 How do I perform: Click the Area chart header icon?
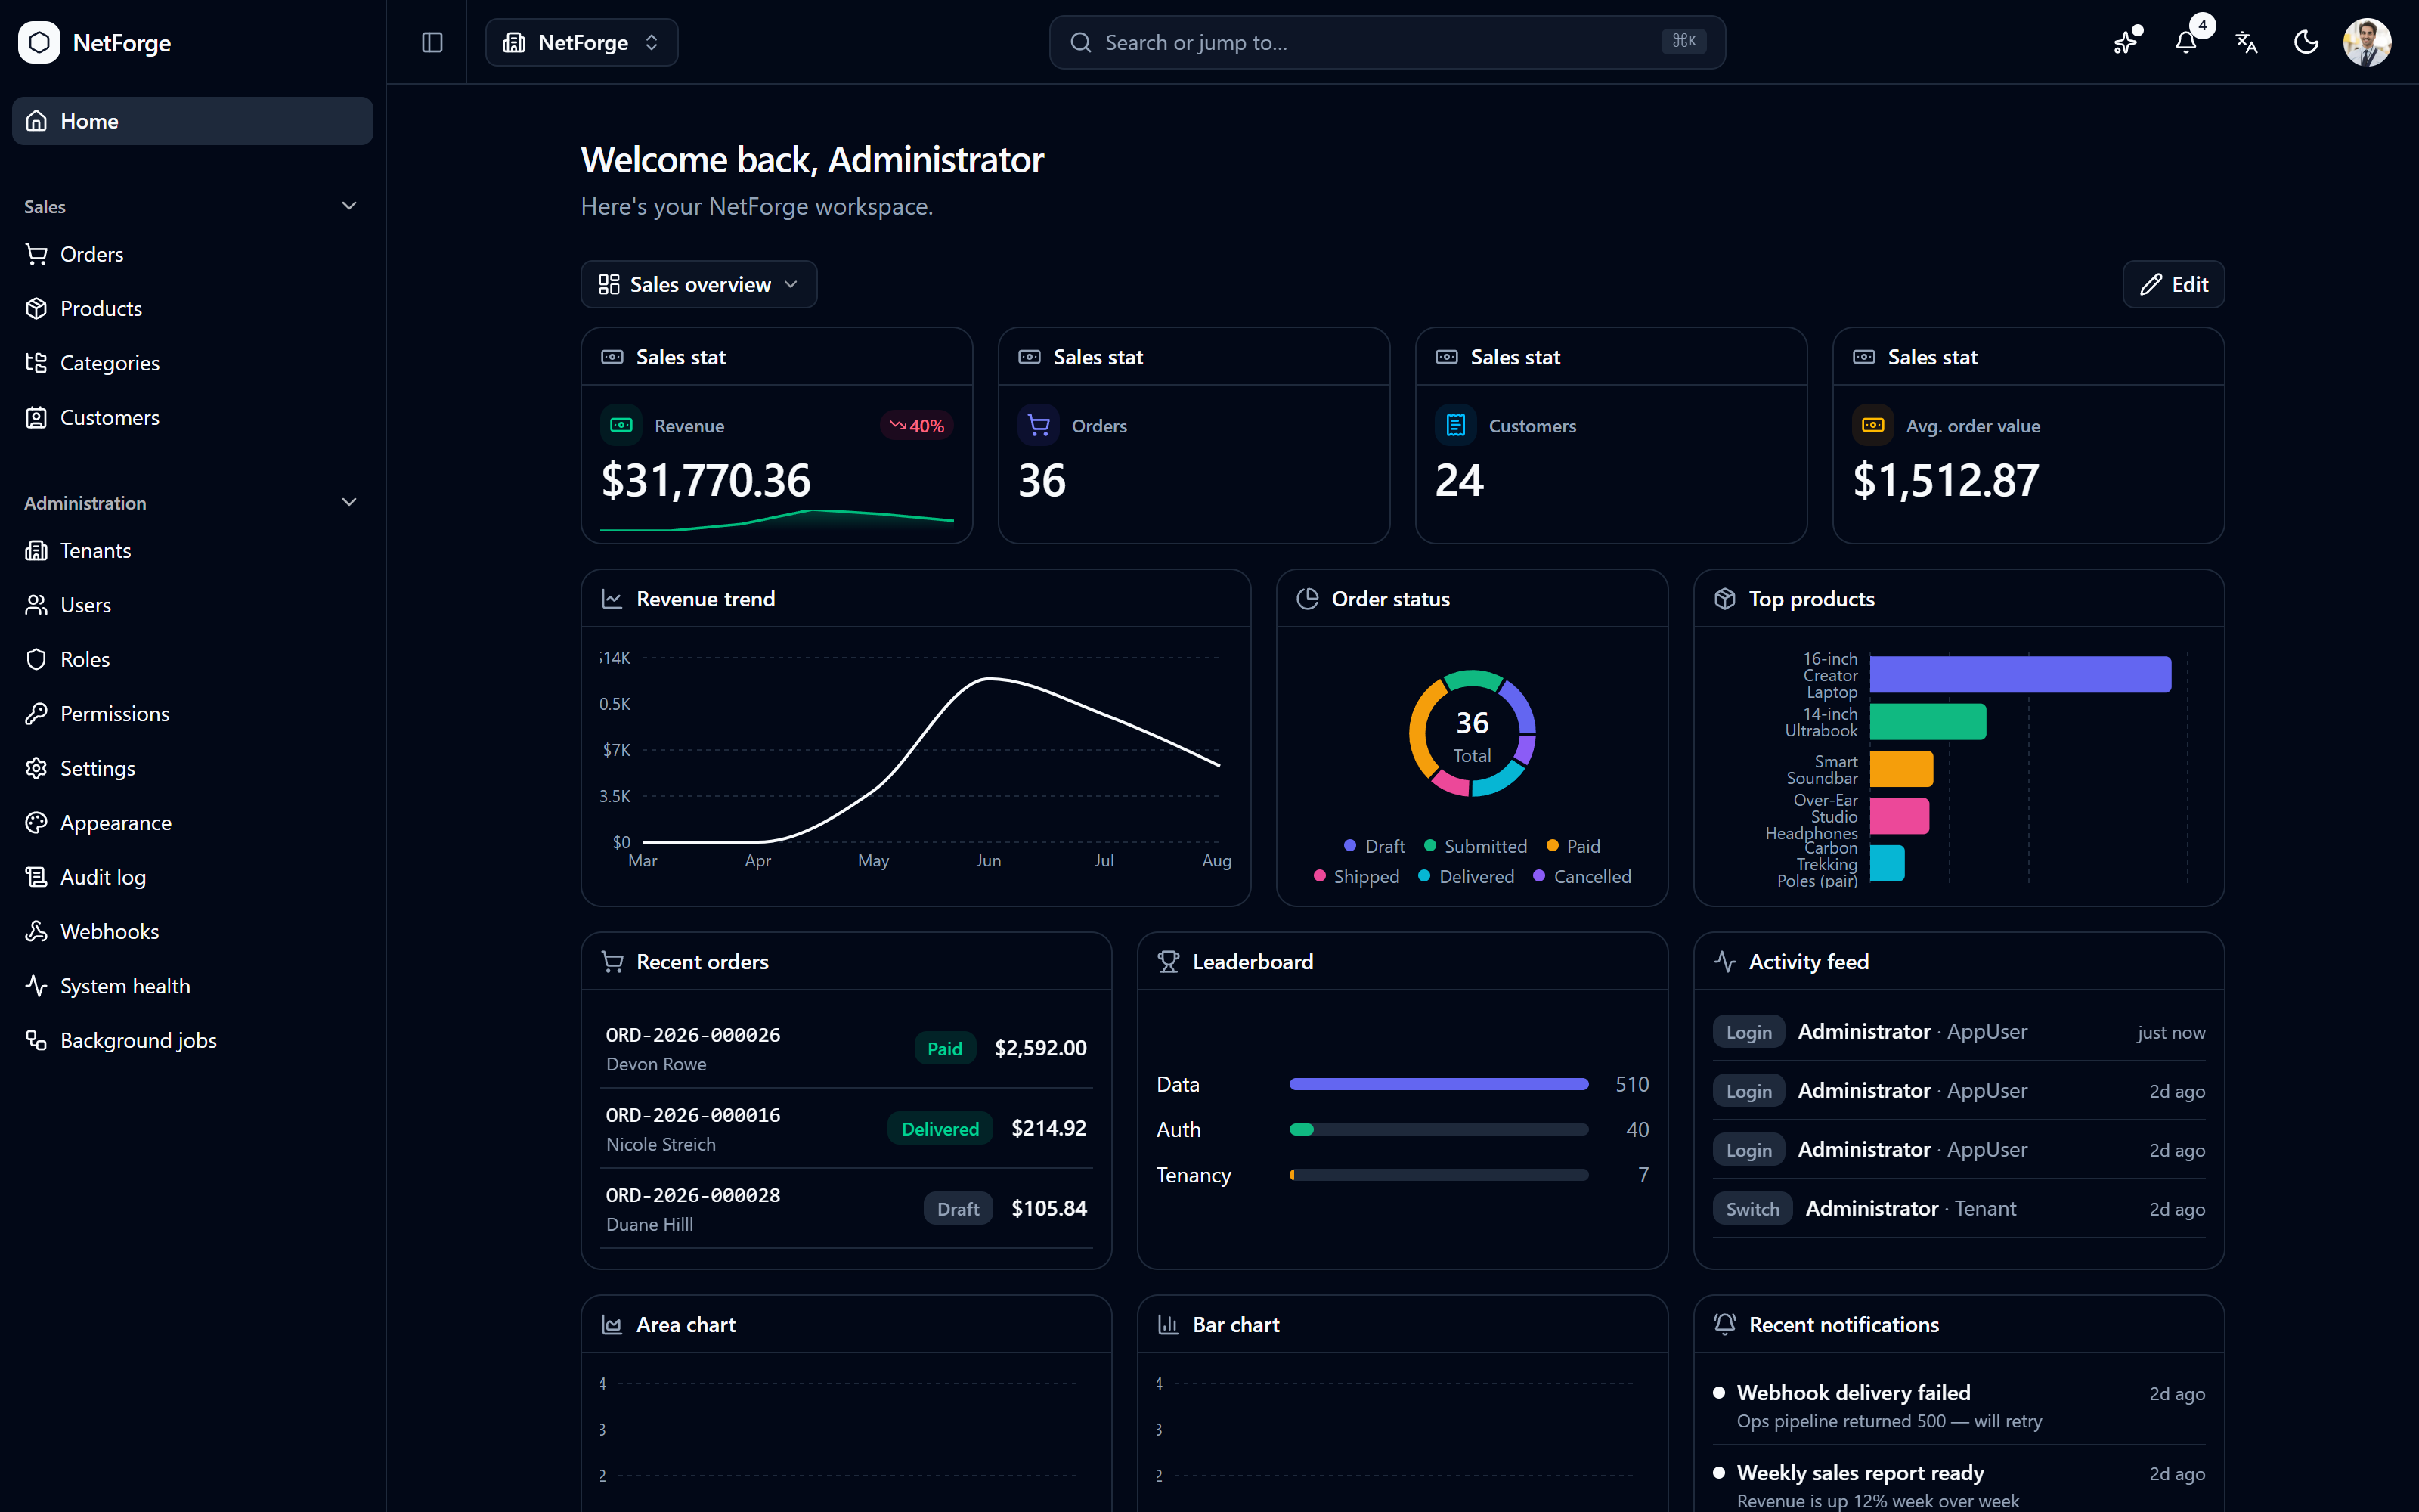click(x=612, y=1324)
